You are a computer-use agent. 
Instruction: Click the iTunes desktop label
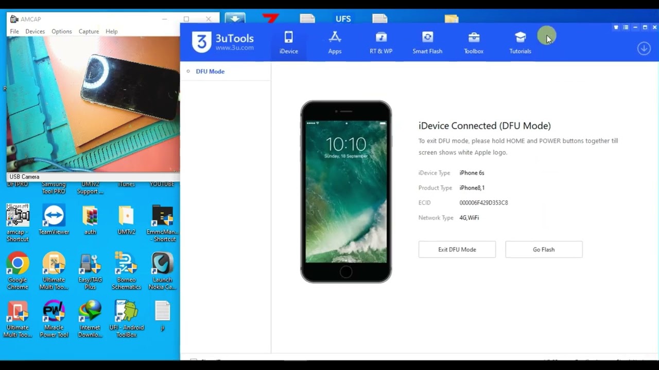tap(126, 184)
